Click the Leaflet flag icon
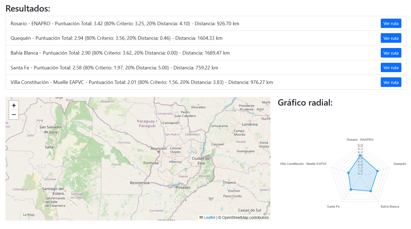The image size is (411, 229). coord(201,217)
